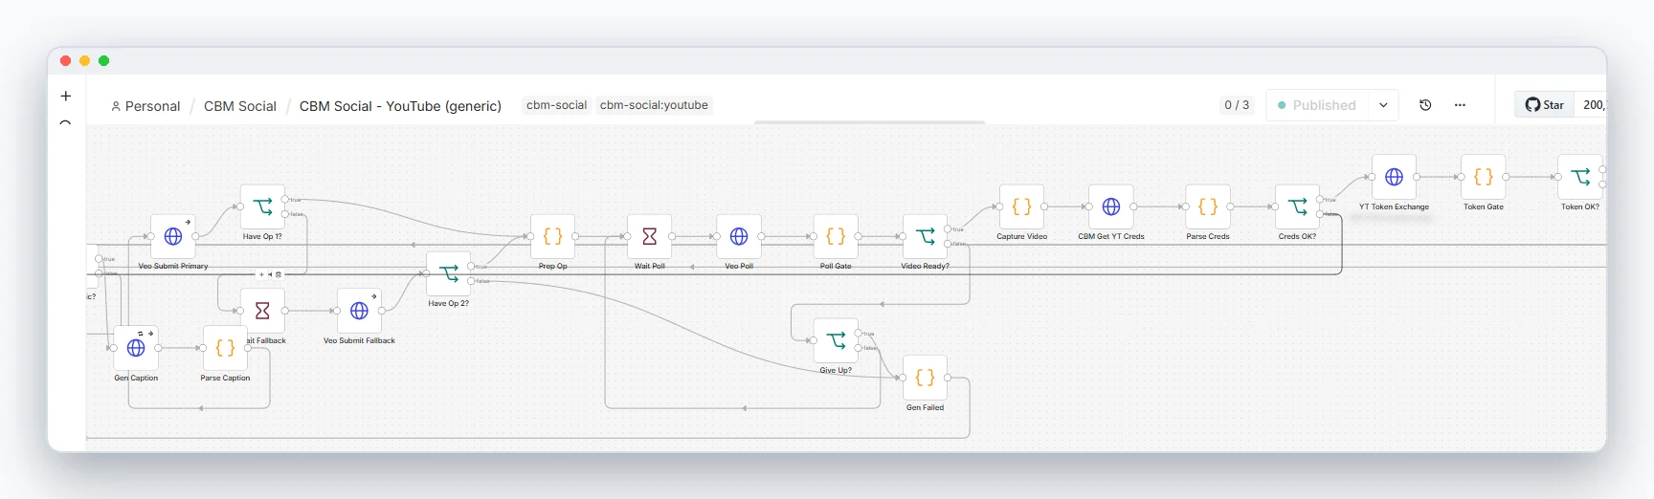Click the cbm-social:youtube tag
Viewport: 1654px width, 499px height.
pos(654,105)
